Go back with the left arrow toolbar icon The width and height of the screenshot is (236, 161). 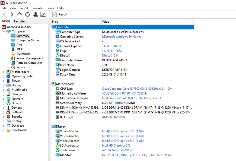pos(5,14)
